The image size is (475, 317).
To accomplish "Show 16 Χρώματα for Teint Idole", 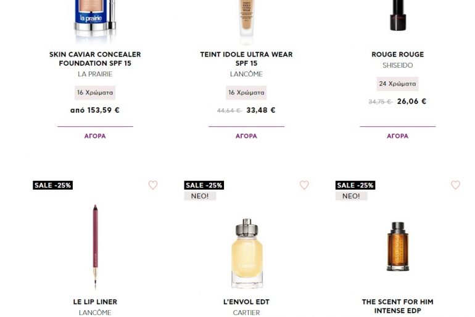I will coord(246,93).
